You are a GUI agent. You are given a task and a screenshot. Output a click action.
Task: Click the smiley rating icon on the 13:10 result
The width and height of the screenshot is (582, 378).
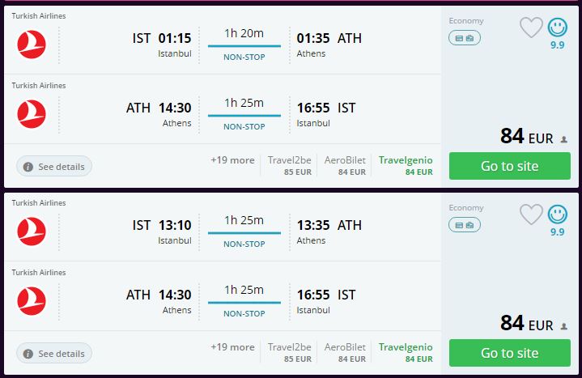tap(558, 214)
